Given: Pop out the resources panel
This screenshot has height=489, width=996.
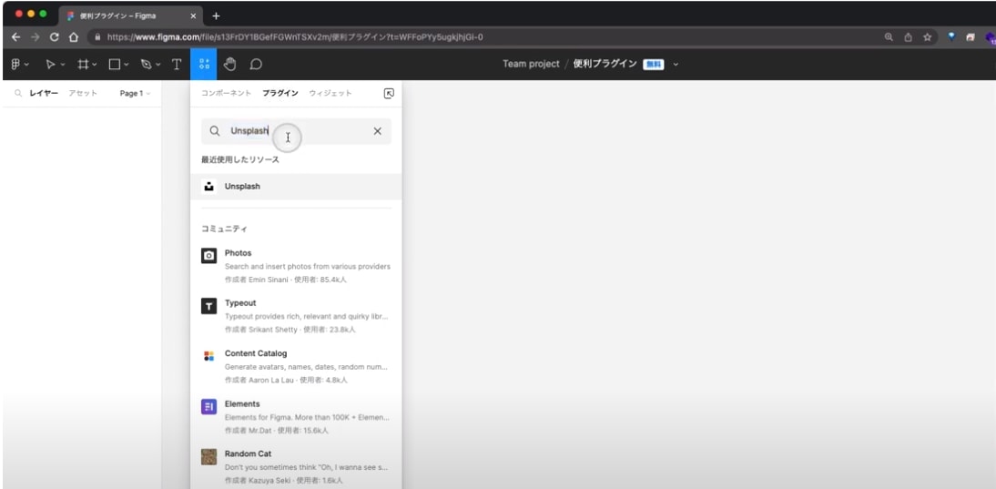Looking at the screenshot, I should pos(389,94).
